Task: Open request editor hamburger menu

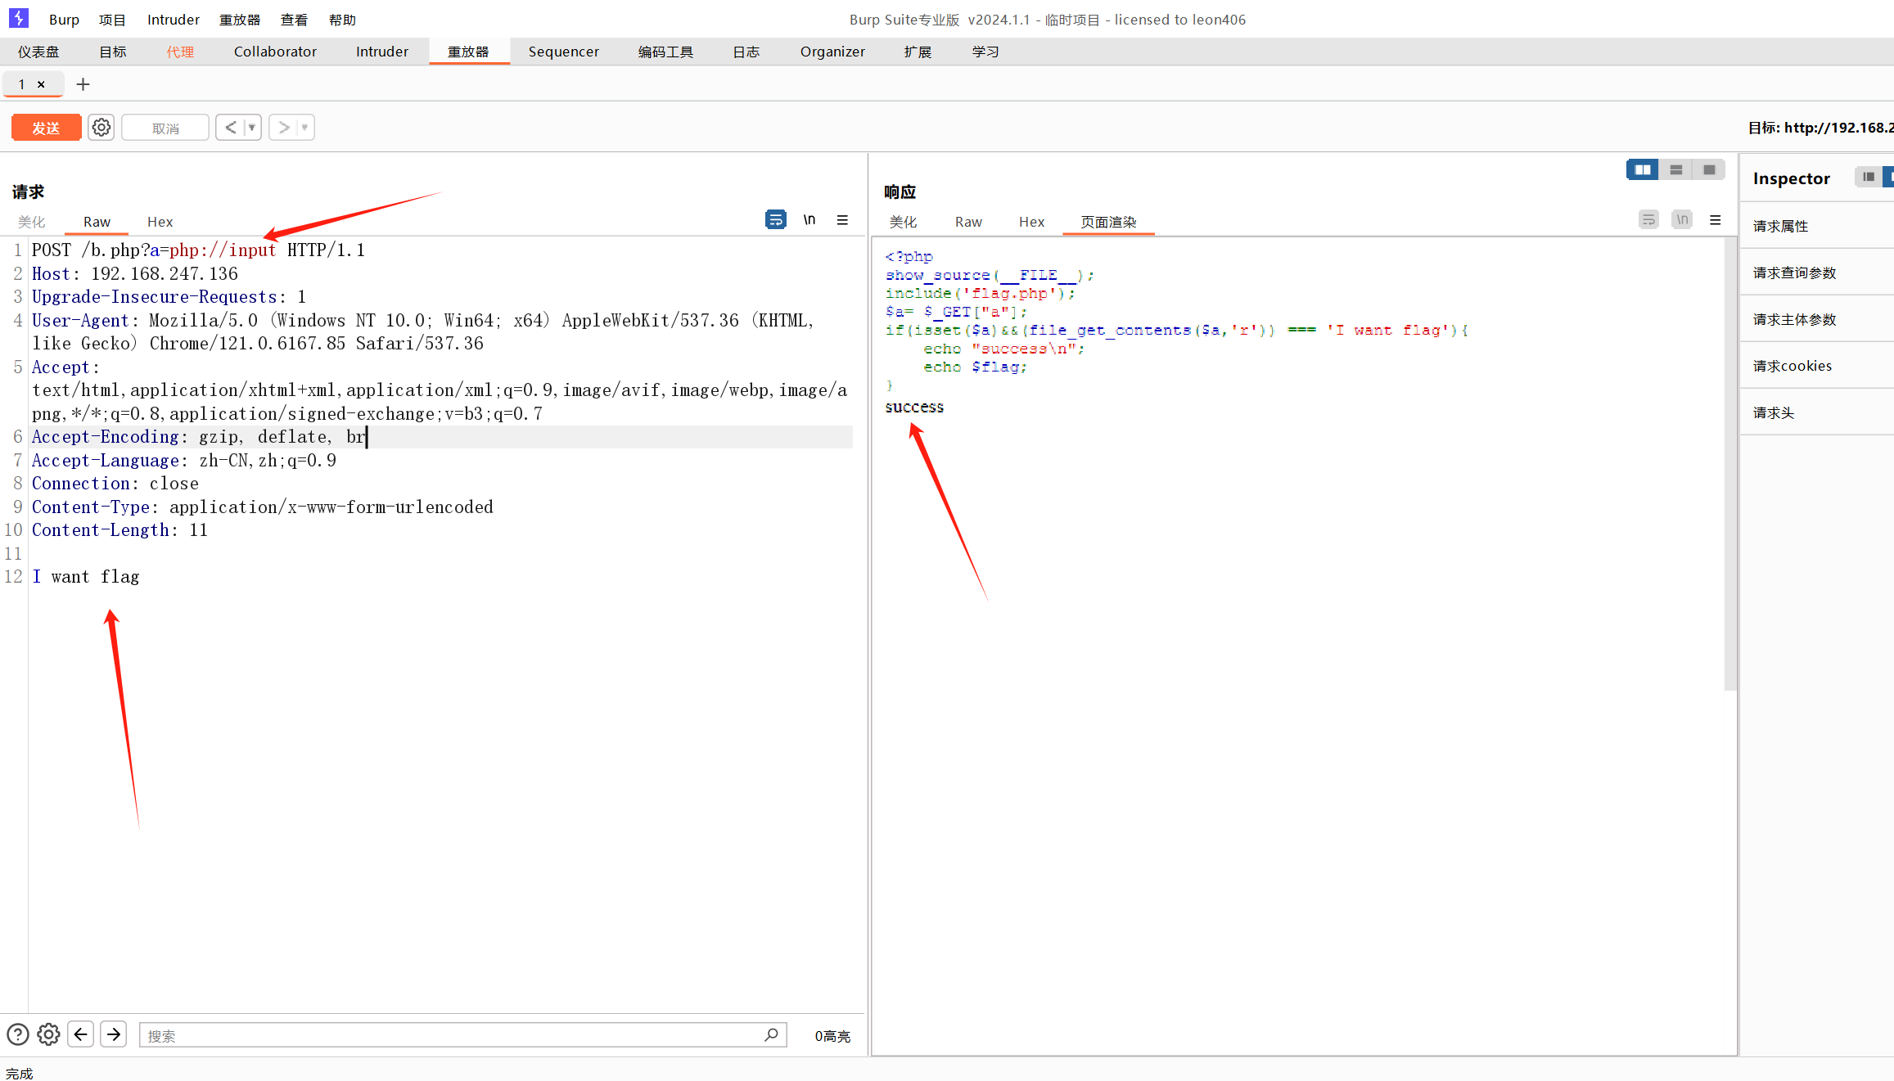Action: 842,219
